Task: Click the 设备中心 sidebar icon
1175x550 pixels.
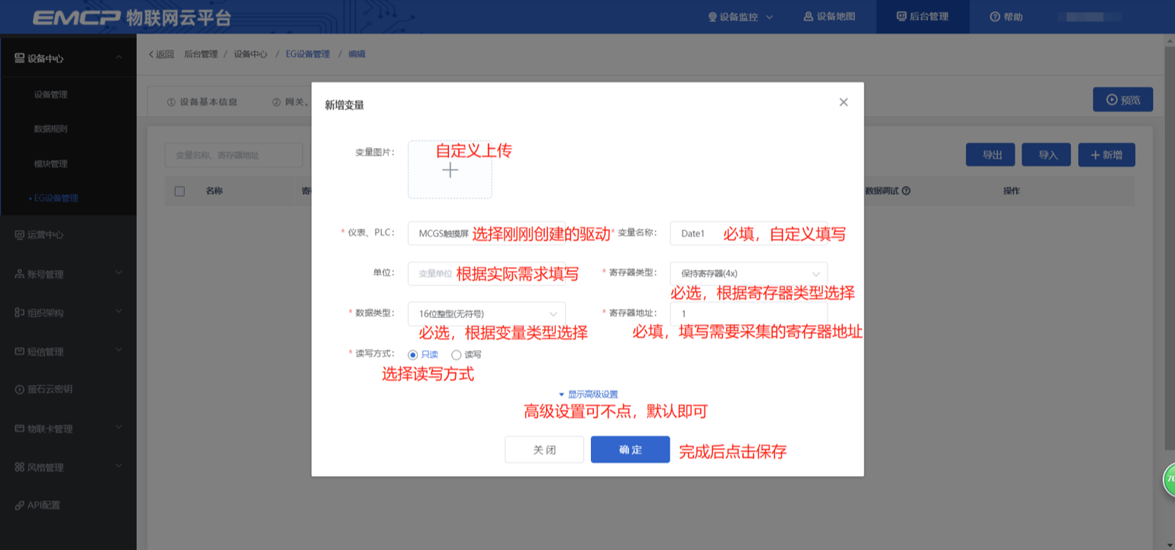Action: 20,58
